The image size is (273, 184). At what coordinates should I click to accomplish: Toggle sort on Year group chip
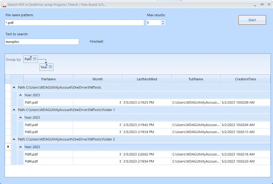coord(44,67)
